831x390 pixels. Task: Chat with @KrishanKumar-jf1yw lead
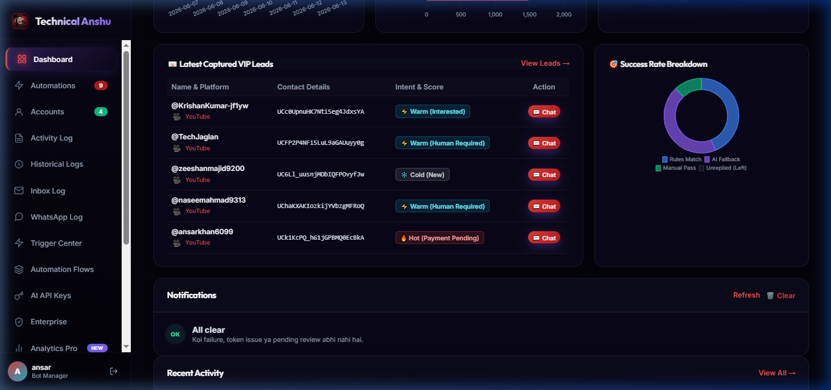[x=544, y=112]
